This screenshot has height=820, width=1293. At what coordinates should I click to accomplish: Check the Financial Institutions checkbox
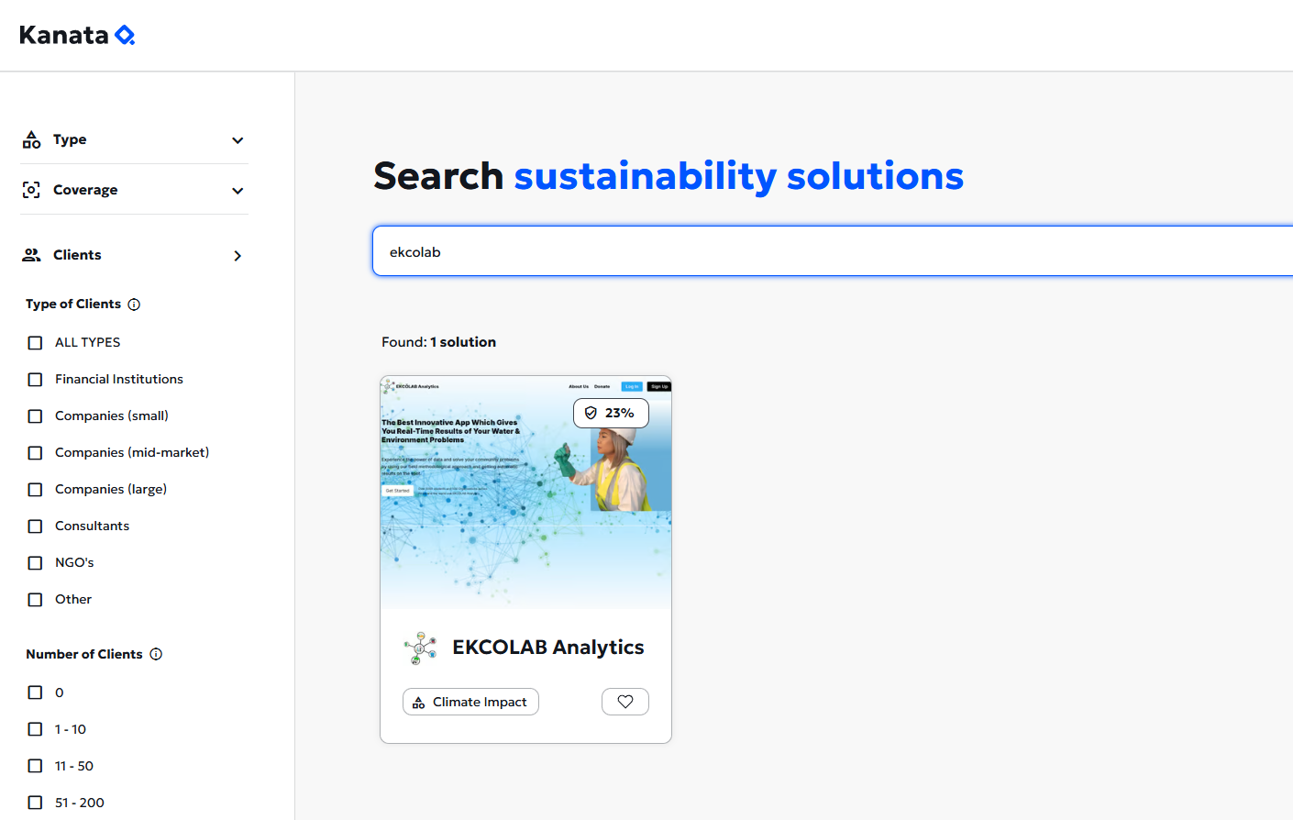[36, 380]
